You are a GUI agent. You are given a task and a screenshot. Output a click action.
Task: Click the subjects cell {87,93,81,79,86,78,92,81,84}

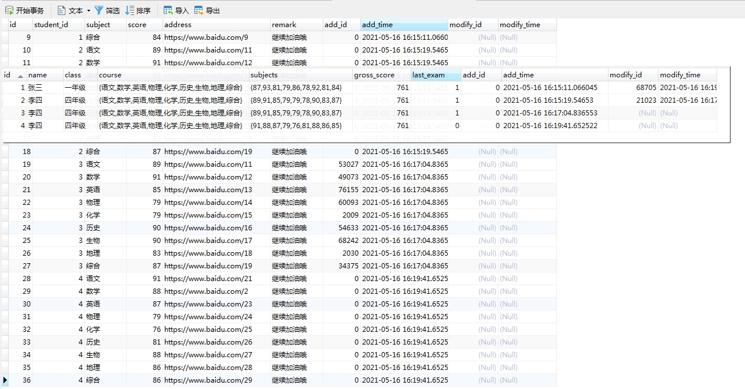coord(301,88)
